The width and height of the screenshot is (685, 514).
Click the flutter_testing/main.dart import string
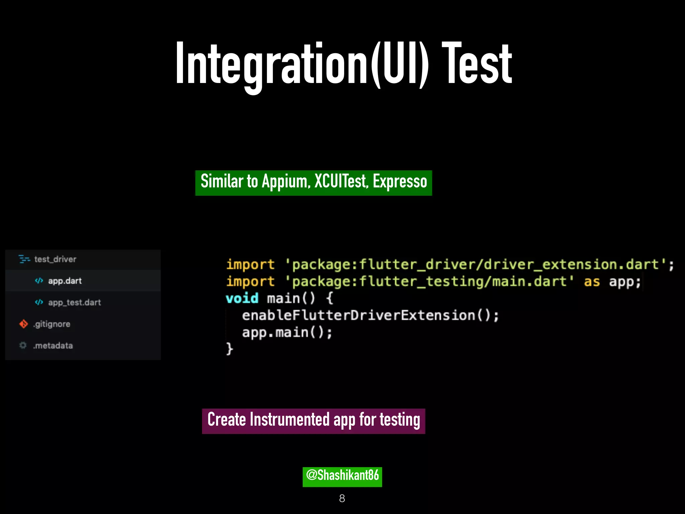click(x=429, y=281)
